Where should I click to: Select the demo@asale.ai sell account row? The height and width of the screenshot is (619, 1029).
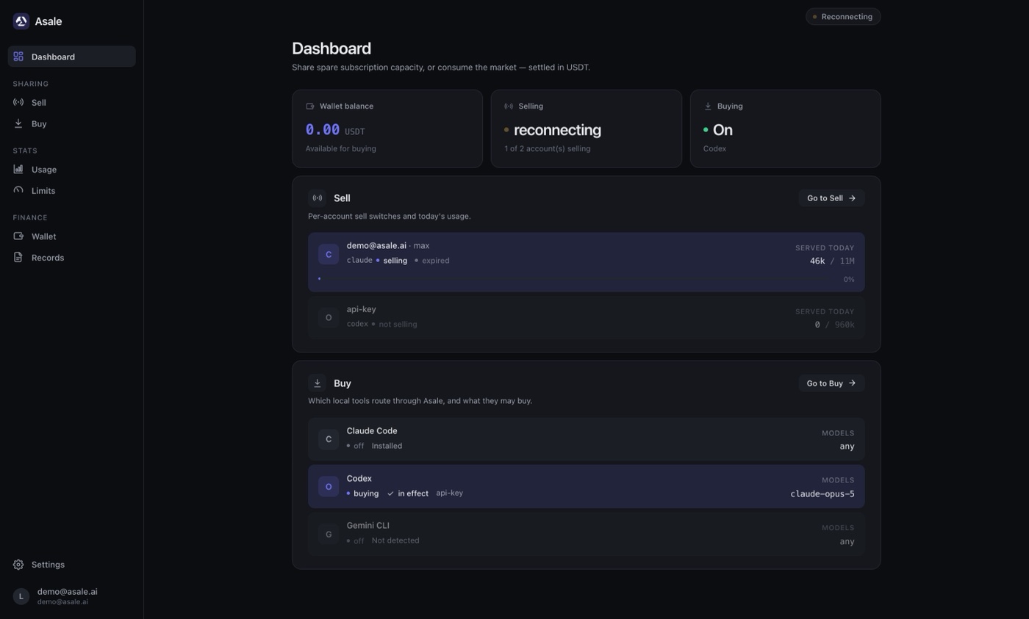click(x=586, y=262)
